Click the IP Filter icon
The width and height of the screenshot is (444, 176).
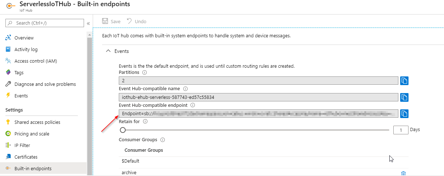tap(8, 145)
